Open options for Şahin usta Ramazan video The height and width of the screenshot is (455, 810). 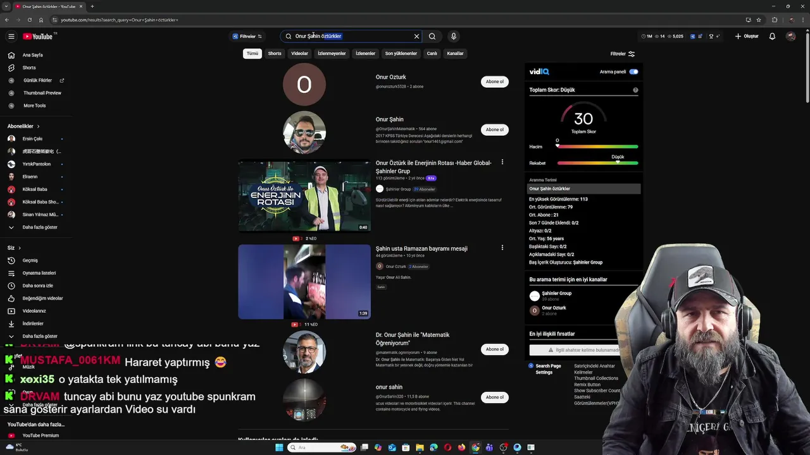[502, 248]
